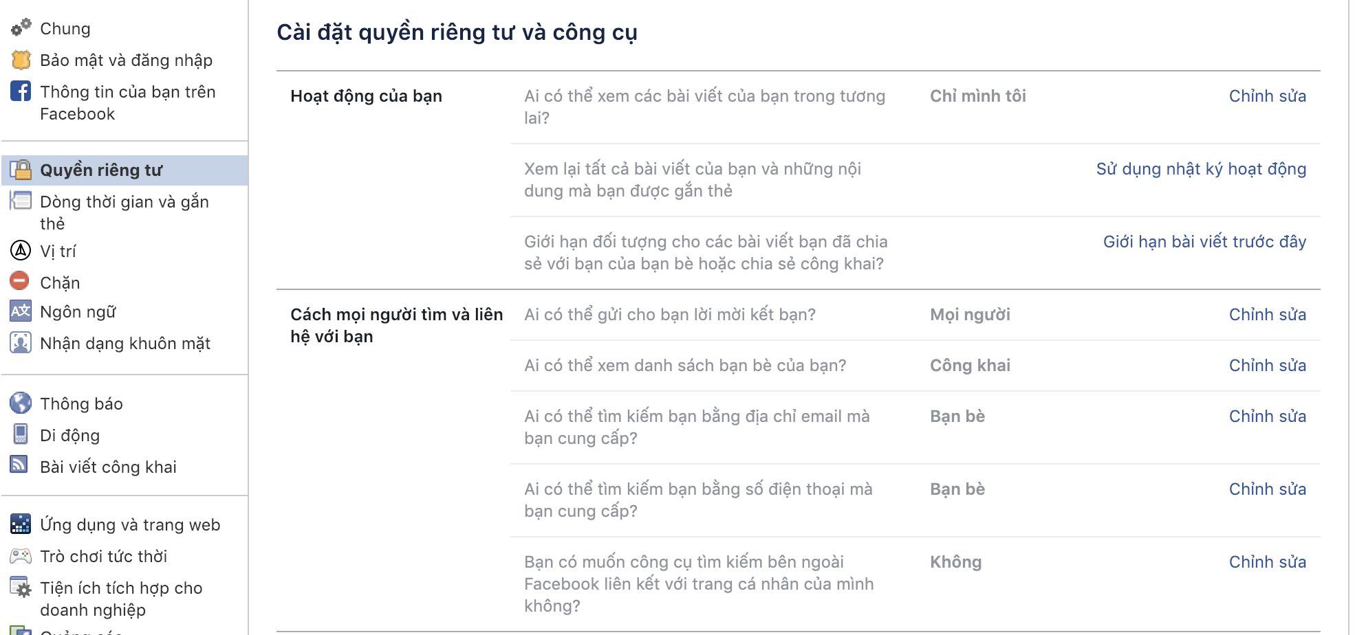Edit who can send friend requests
This screenshot has width=1355, height=635.
point(1267,315)
